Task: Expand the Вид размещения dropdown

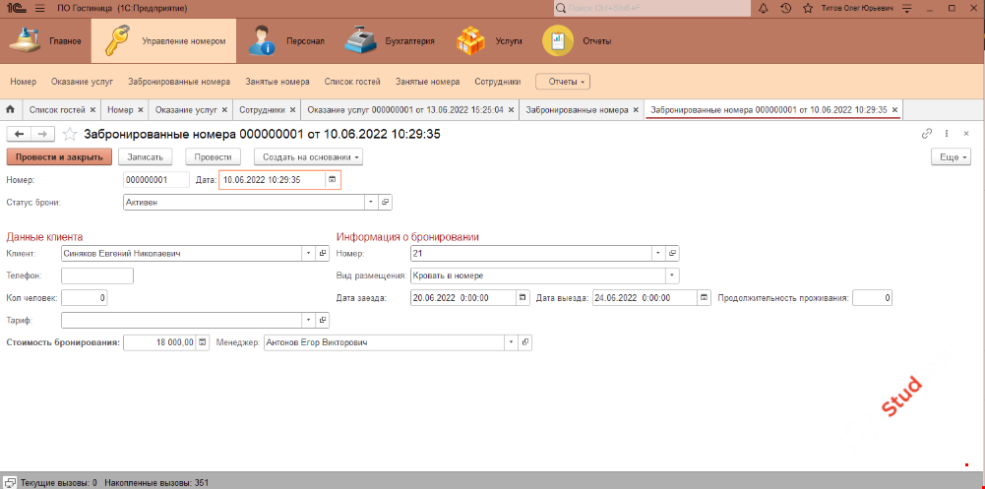Action: point(671,275)
